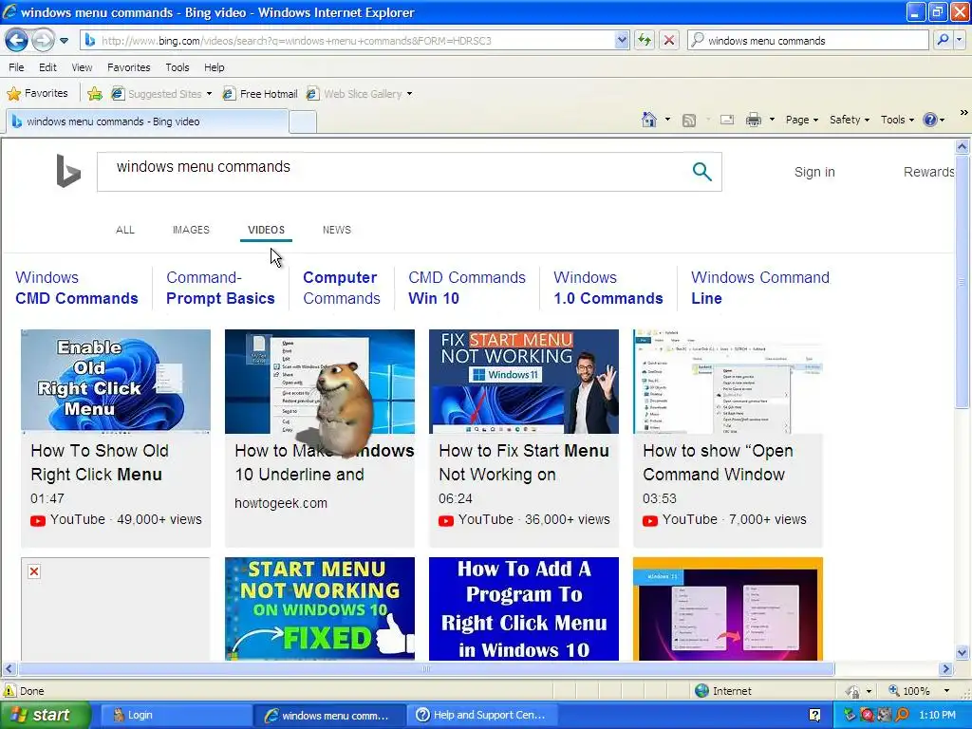Click the Windows Start button

tap(45, 715)
